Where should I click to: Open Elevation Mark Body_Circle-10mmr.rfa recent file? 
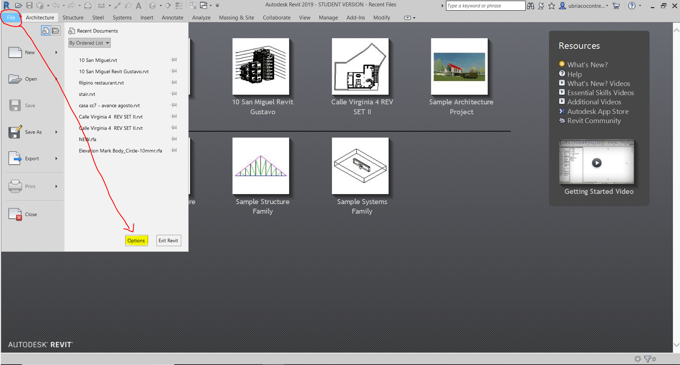tap(120, 151)
